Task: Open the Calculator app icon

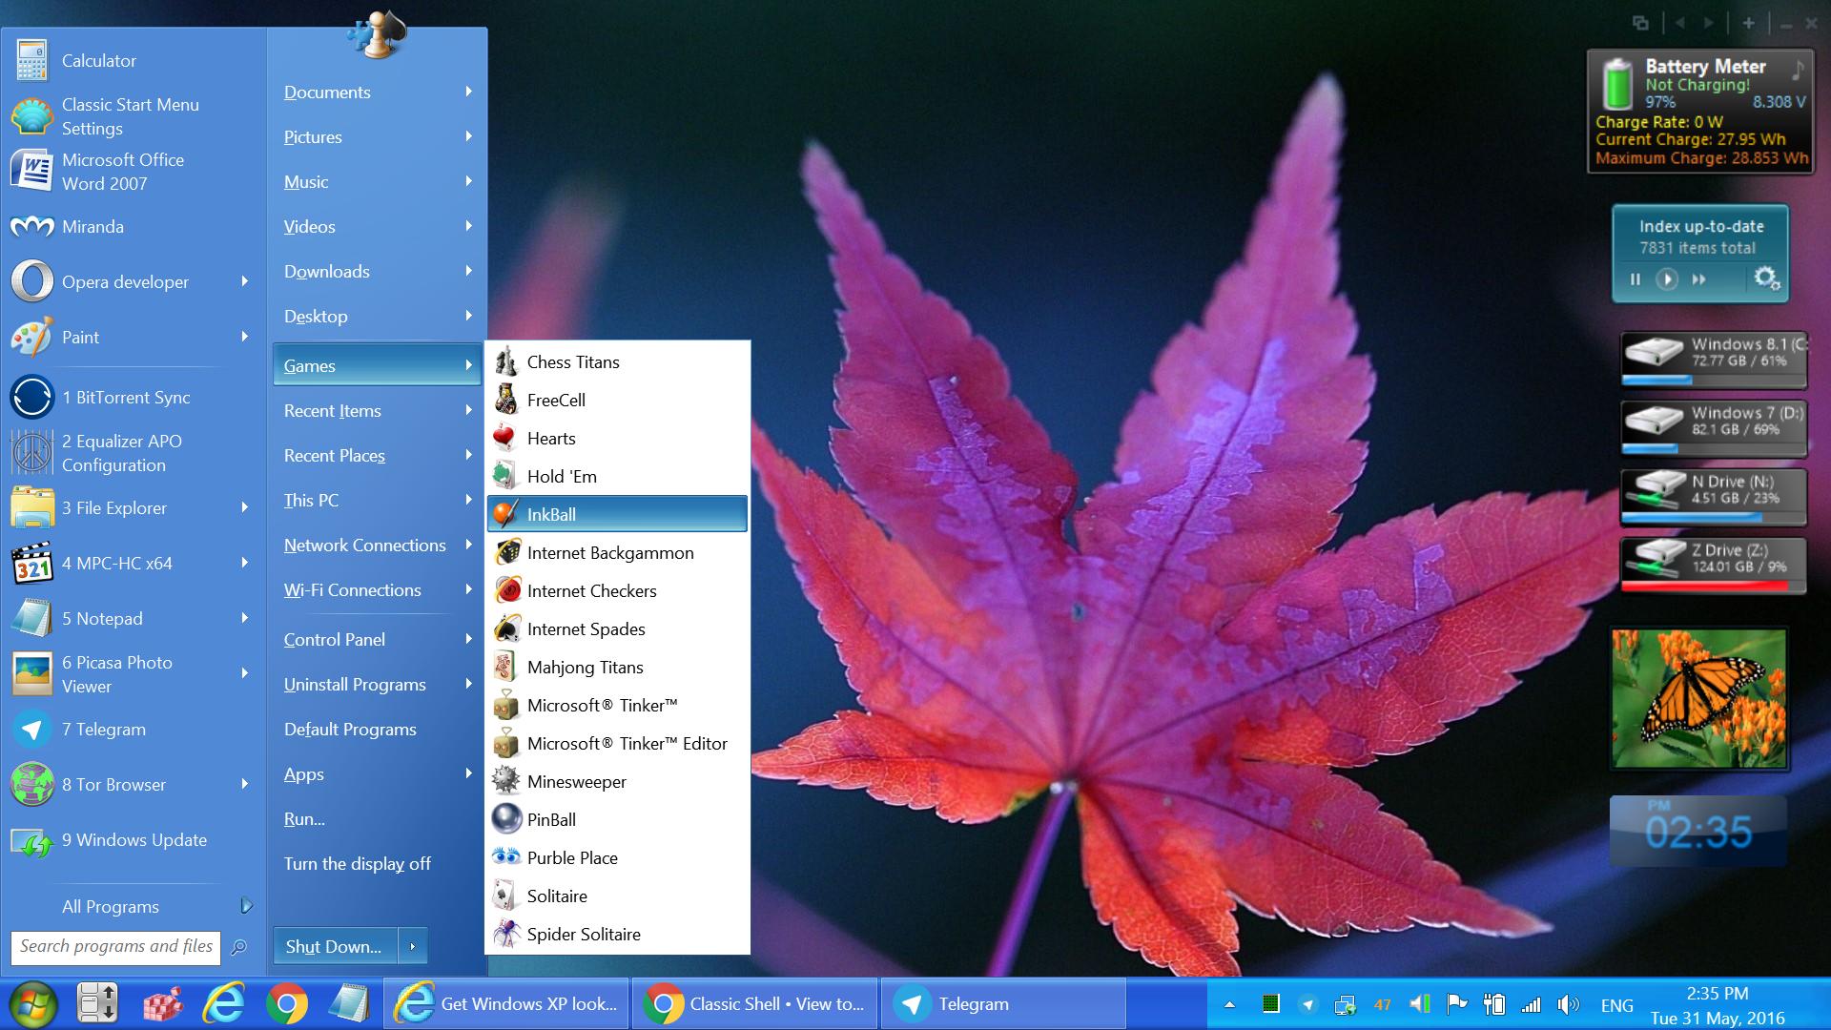Action: pyautogui.click(x=31, y=60)
